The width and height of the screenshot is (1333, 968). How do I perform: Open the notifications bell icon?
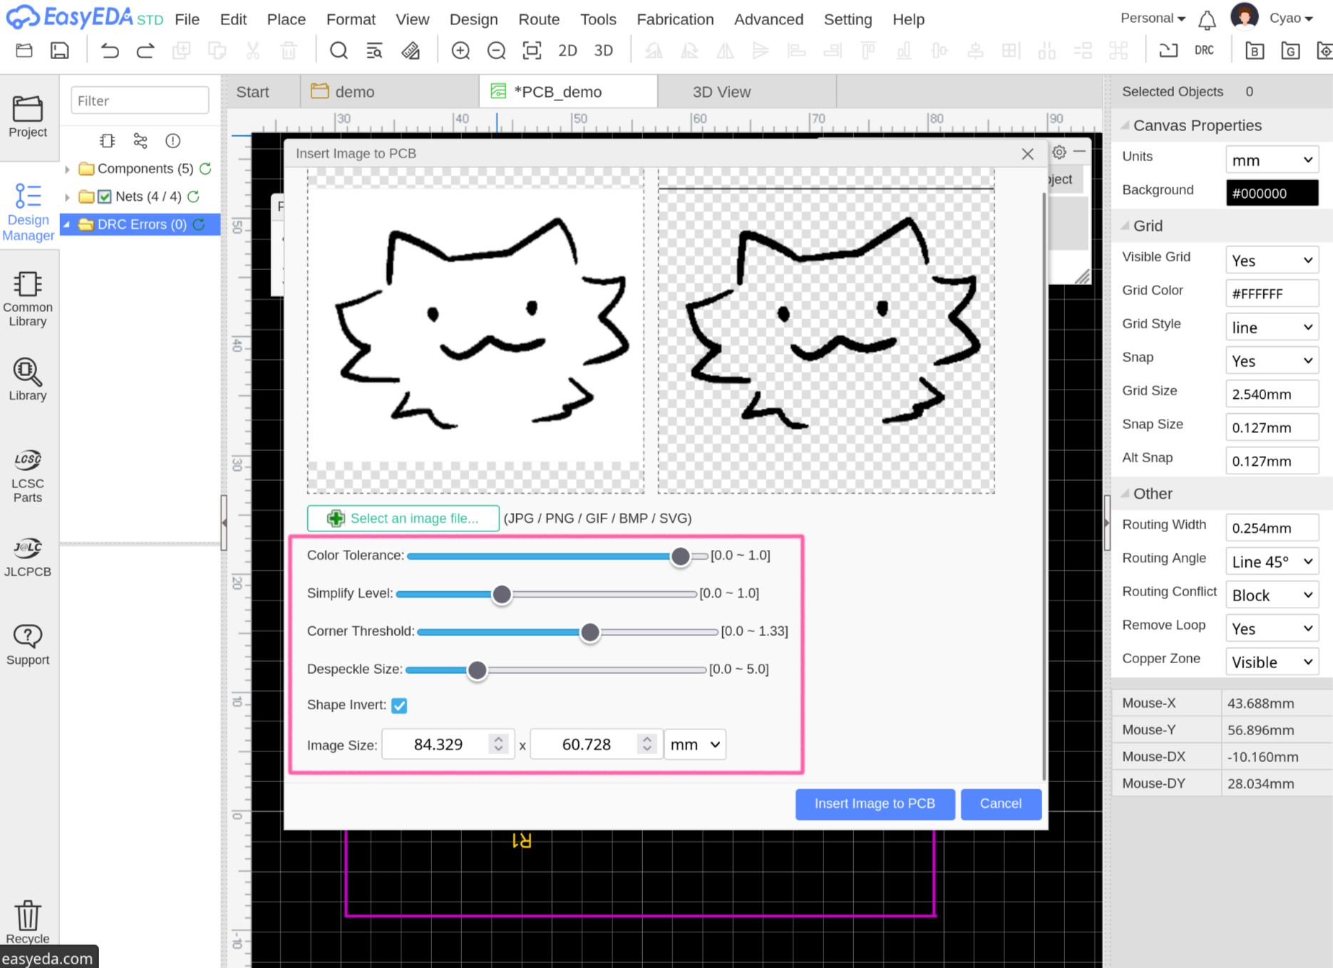(x=1207, y=19)
